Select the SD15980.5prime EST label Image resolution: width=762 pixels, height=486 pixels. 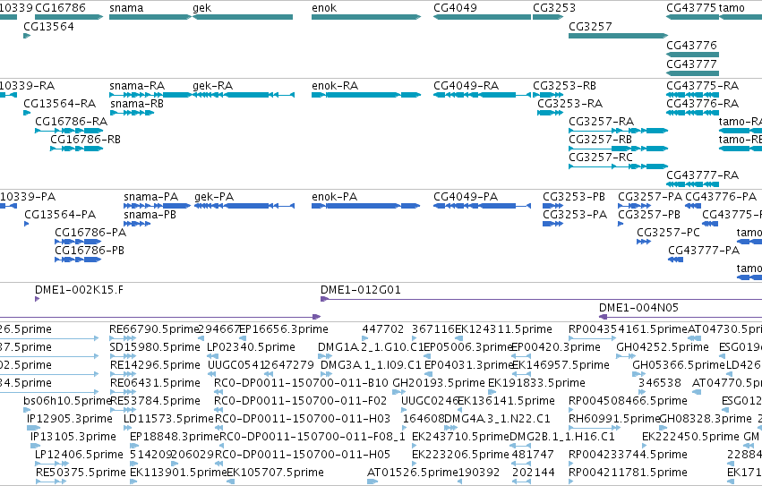(155, 347)
